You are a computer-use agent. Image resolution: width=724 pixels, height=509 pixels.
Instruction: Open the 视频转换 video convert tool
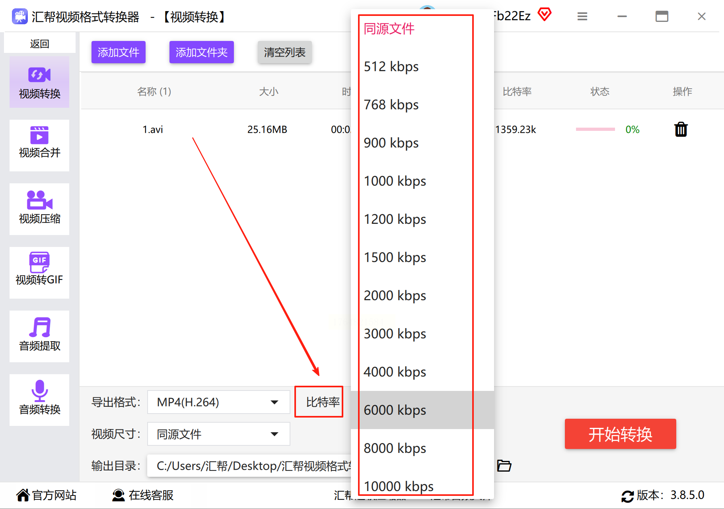[x=39, y=82]
